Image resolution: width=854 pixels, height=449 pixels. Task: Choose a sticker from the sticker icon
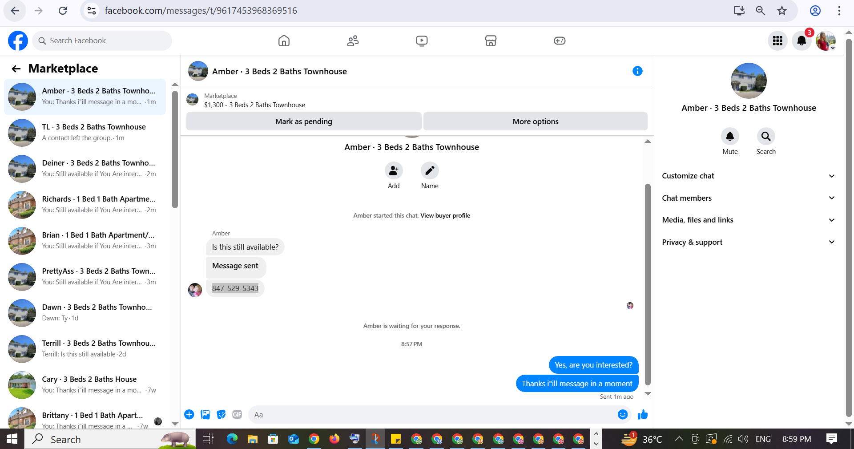coord(221,414)
